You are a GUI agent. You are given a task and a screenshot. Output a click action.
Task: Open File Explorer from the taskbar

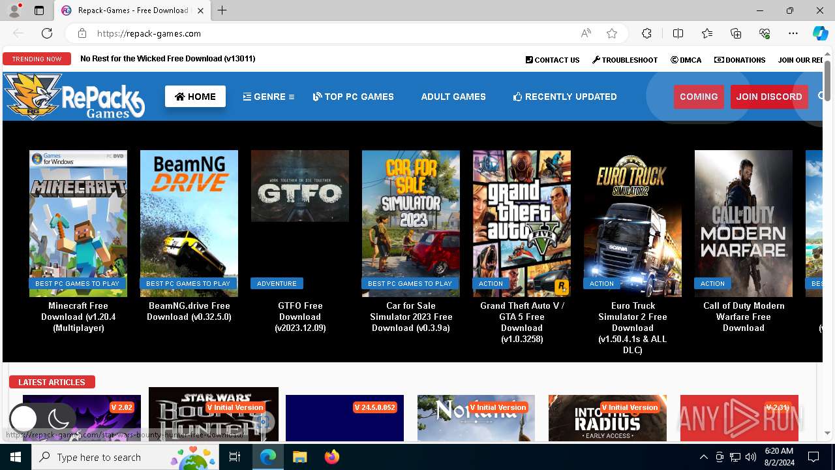click(300, 457)
